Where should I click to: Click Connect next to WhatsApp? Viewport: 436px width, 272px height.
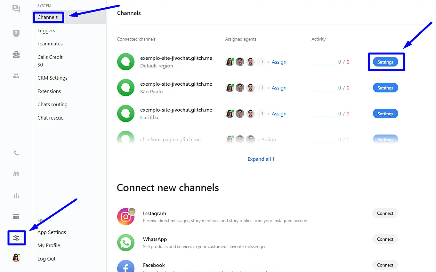point(385,239)
